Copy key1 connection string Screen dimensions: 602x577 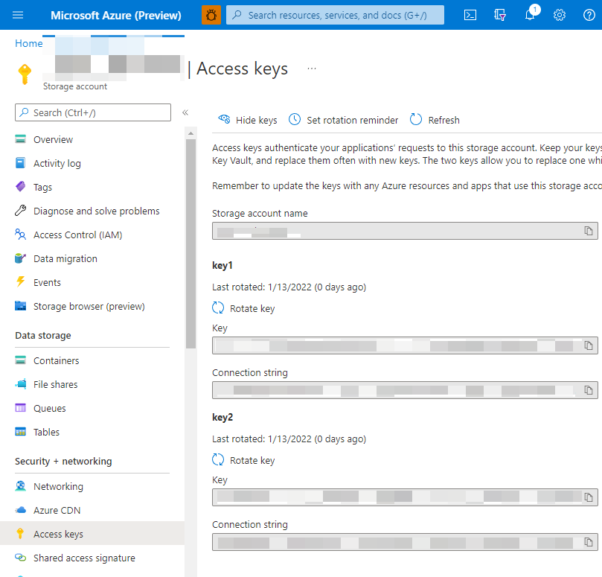589,390
